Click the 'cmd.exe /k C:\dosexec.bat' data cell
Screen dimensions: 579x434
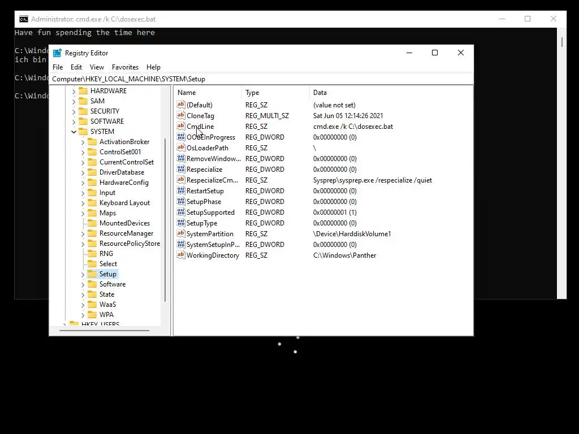point(353,126)
